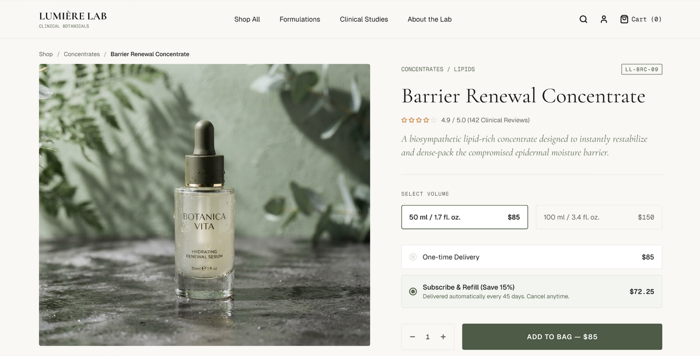Image resolution: width=700 pixels, height=356 pixels.
Task: Choose One-time Delivery radio option
Action: 413,257
